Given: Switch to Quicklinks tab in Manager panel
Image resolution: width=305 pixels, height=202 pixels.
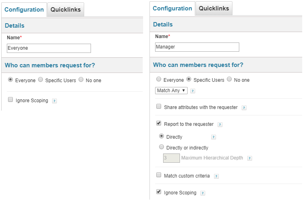Looking at the screenshot, I should point(214,8).
